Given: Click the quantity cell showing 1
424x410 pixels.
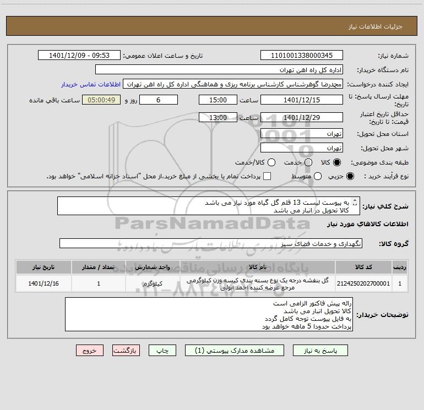Looking at the screenshot, I should (x=99, y=283).
